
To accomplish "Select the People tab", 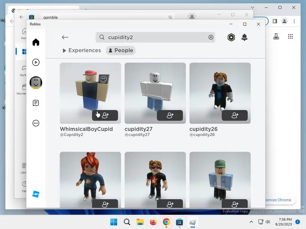I will coord(121,50).
